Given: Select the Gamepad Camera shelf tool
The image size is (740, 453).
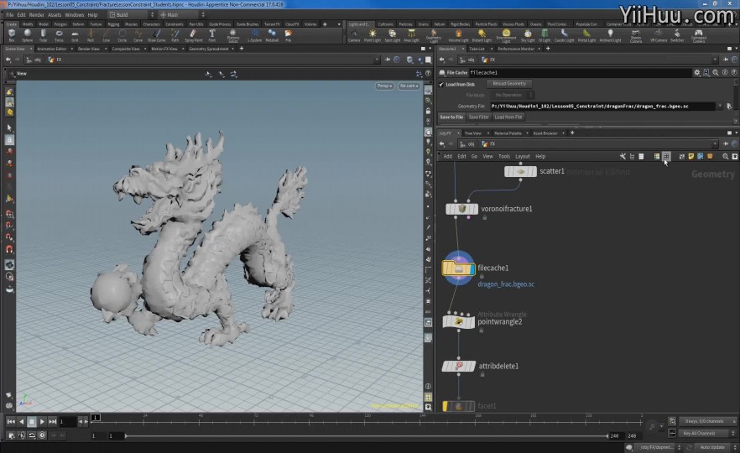Looking at the screenshot, I should tap(698, 35).
